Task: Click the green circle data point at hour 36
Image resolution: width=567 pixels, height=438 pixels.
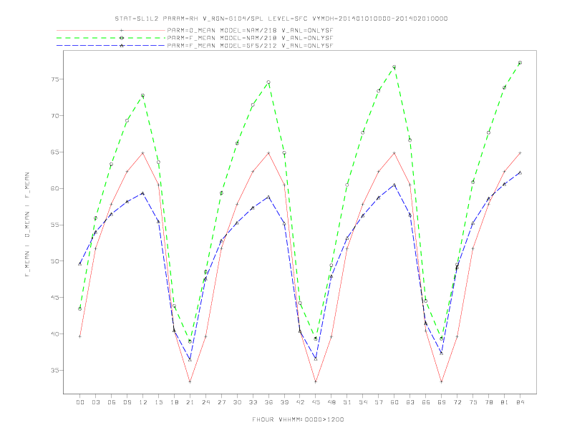Action: [268, 82]
